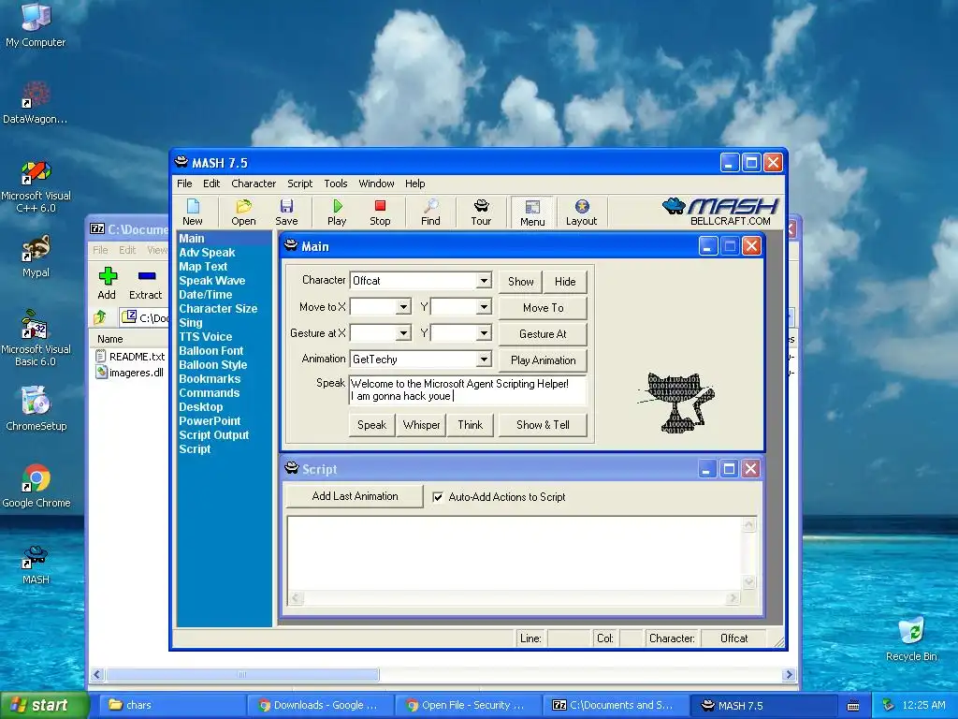Expand the Gesture at Y dropdown

coord(484,333)
